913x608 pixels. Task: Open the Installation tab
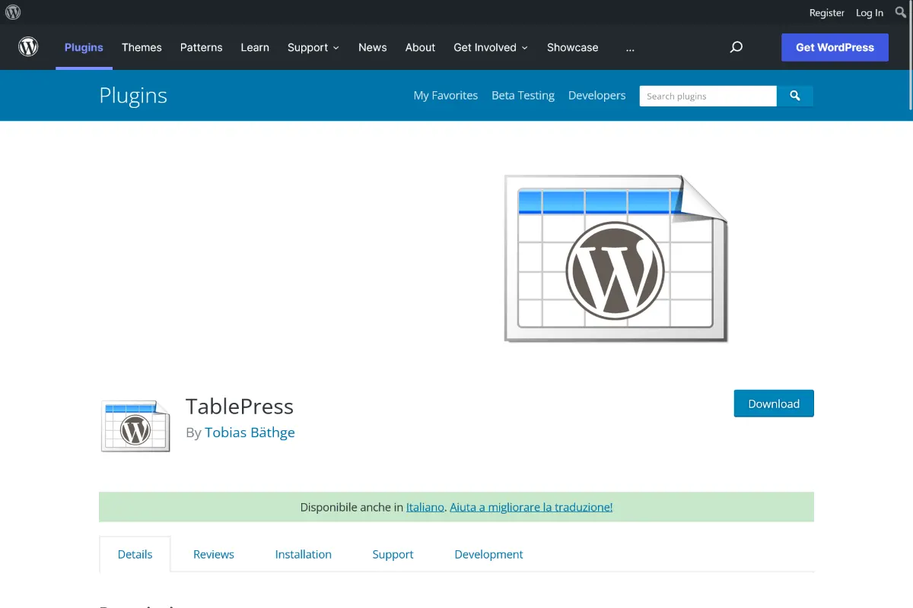[x=303, y=554]
